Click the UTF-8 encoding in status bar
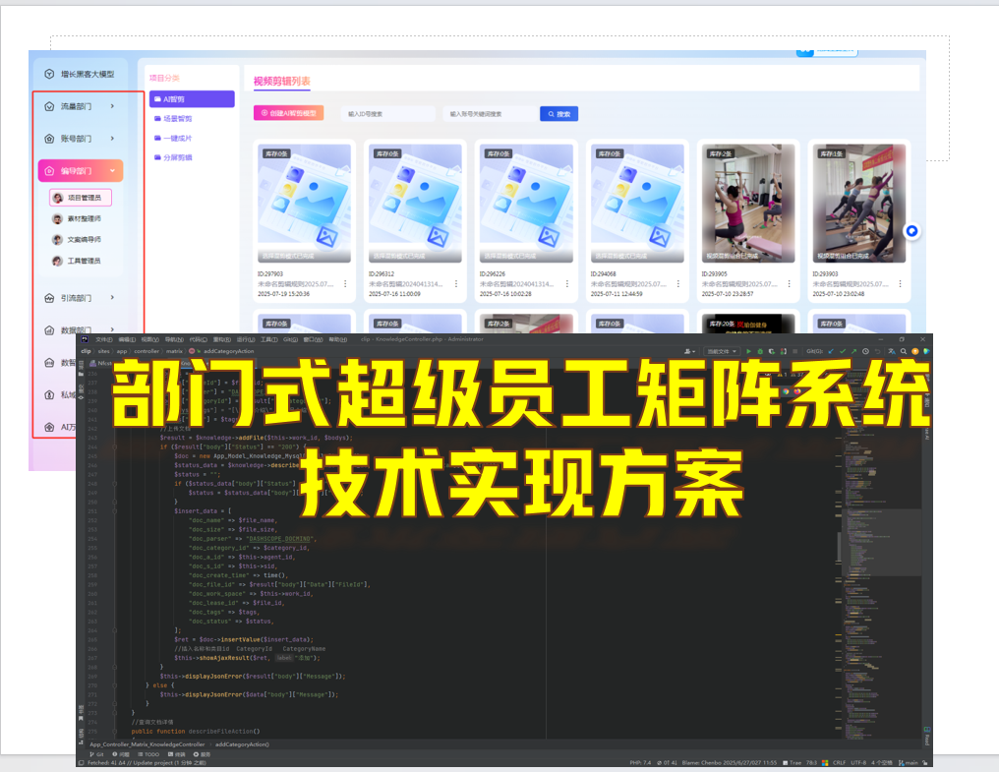The height and width of the screenshot is (772, 999). click(x=858, y=762)
